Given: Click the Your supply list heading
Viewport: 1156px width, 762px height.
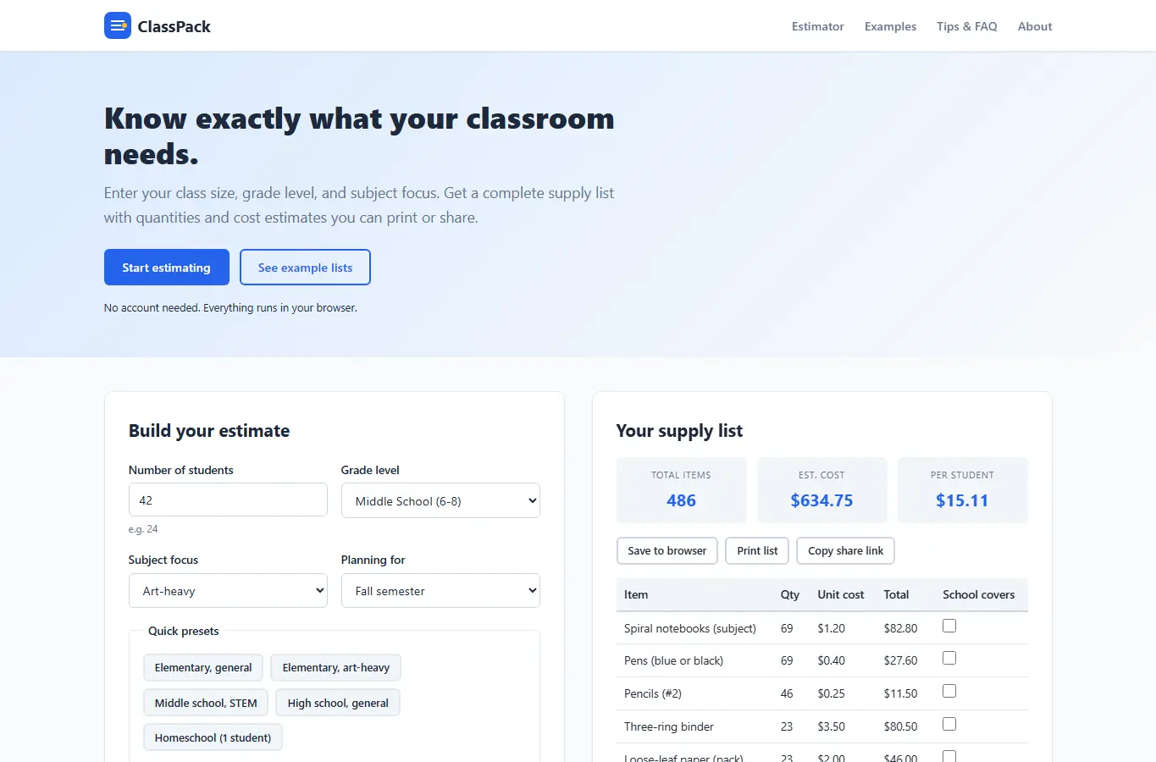Looking at the screenshot, I should (679, 431).
